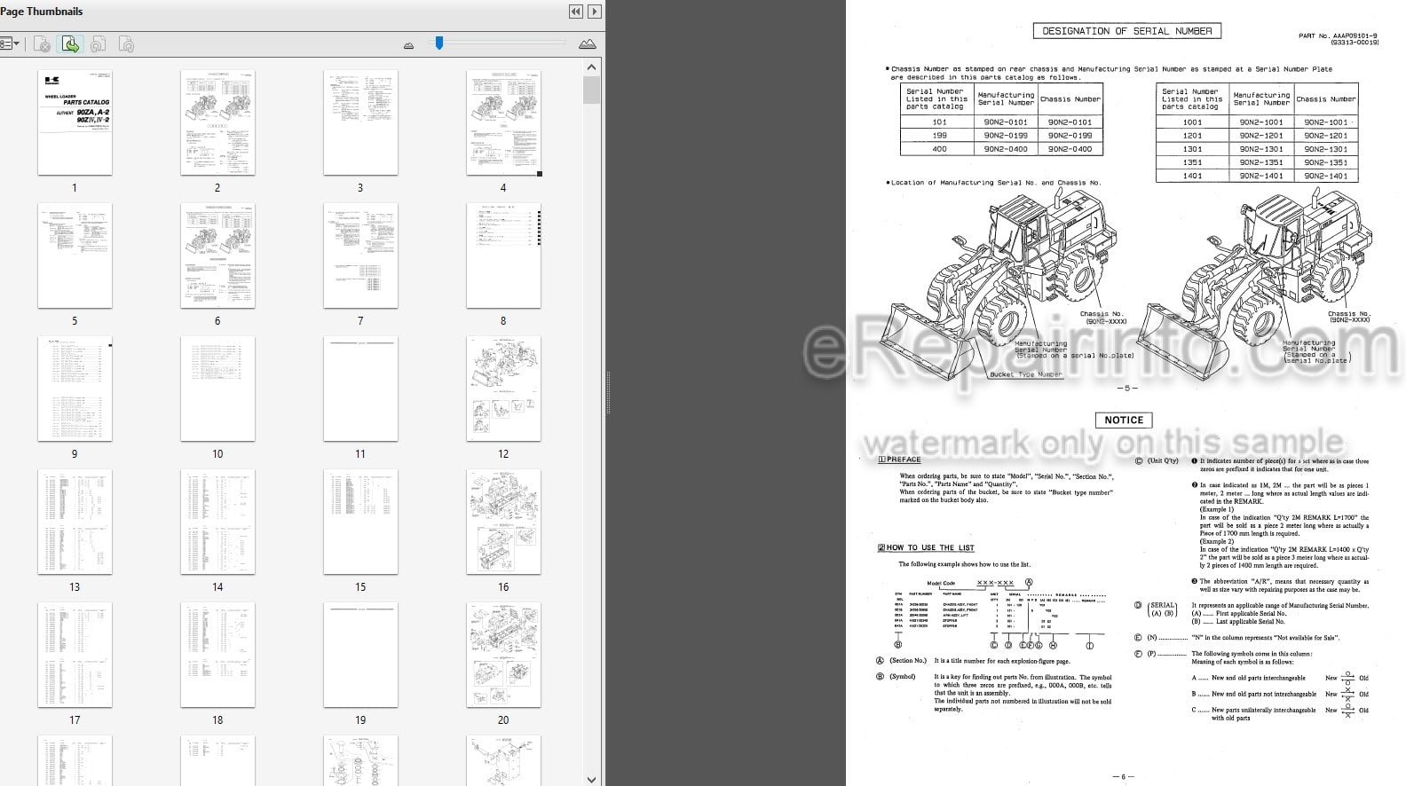
Task: Select page 20 thumbnail
Action: click(x=503, y=655)
